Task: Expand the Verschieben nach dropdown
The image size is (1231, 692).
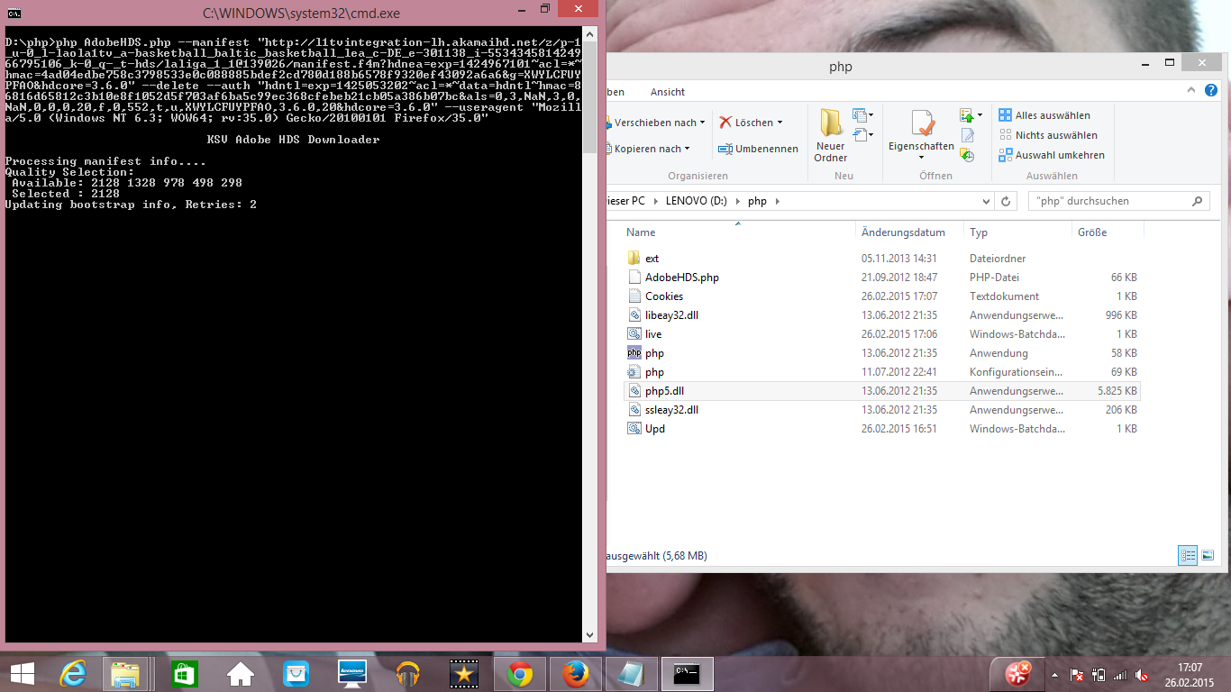Action: (x=703, y=123)
